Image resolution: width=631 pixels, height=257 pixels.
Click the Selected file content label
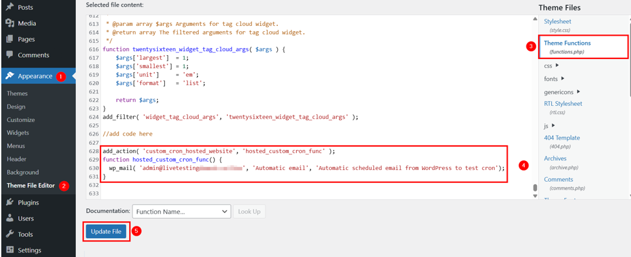click(x=115, y=5)
